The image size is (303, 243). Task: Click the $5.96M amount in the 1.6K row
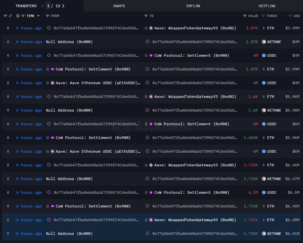[x=292, y=97]
